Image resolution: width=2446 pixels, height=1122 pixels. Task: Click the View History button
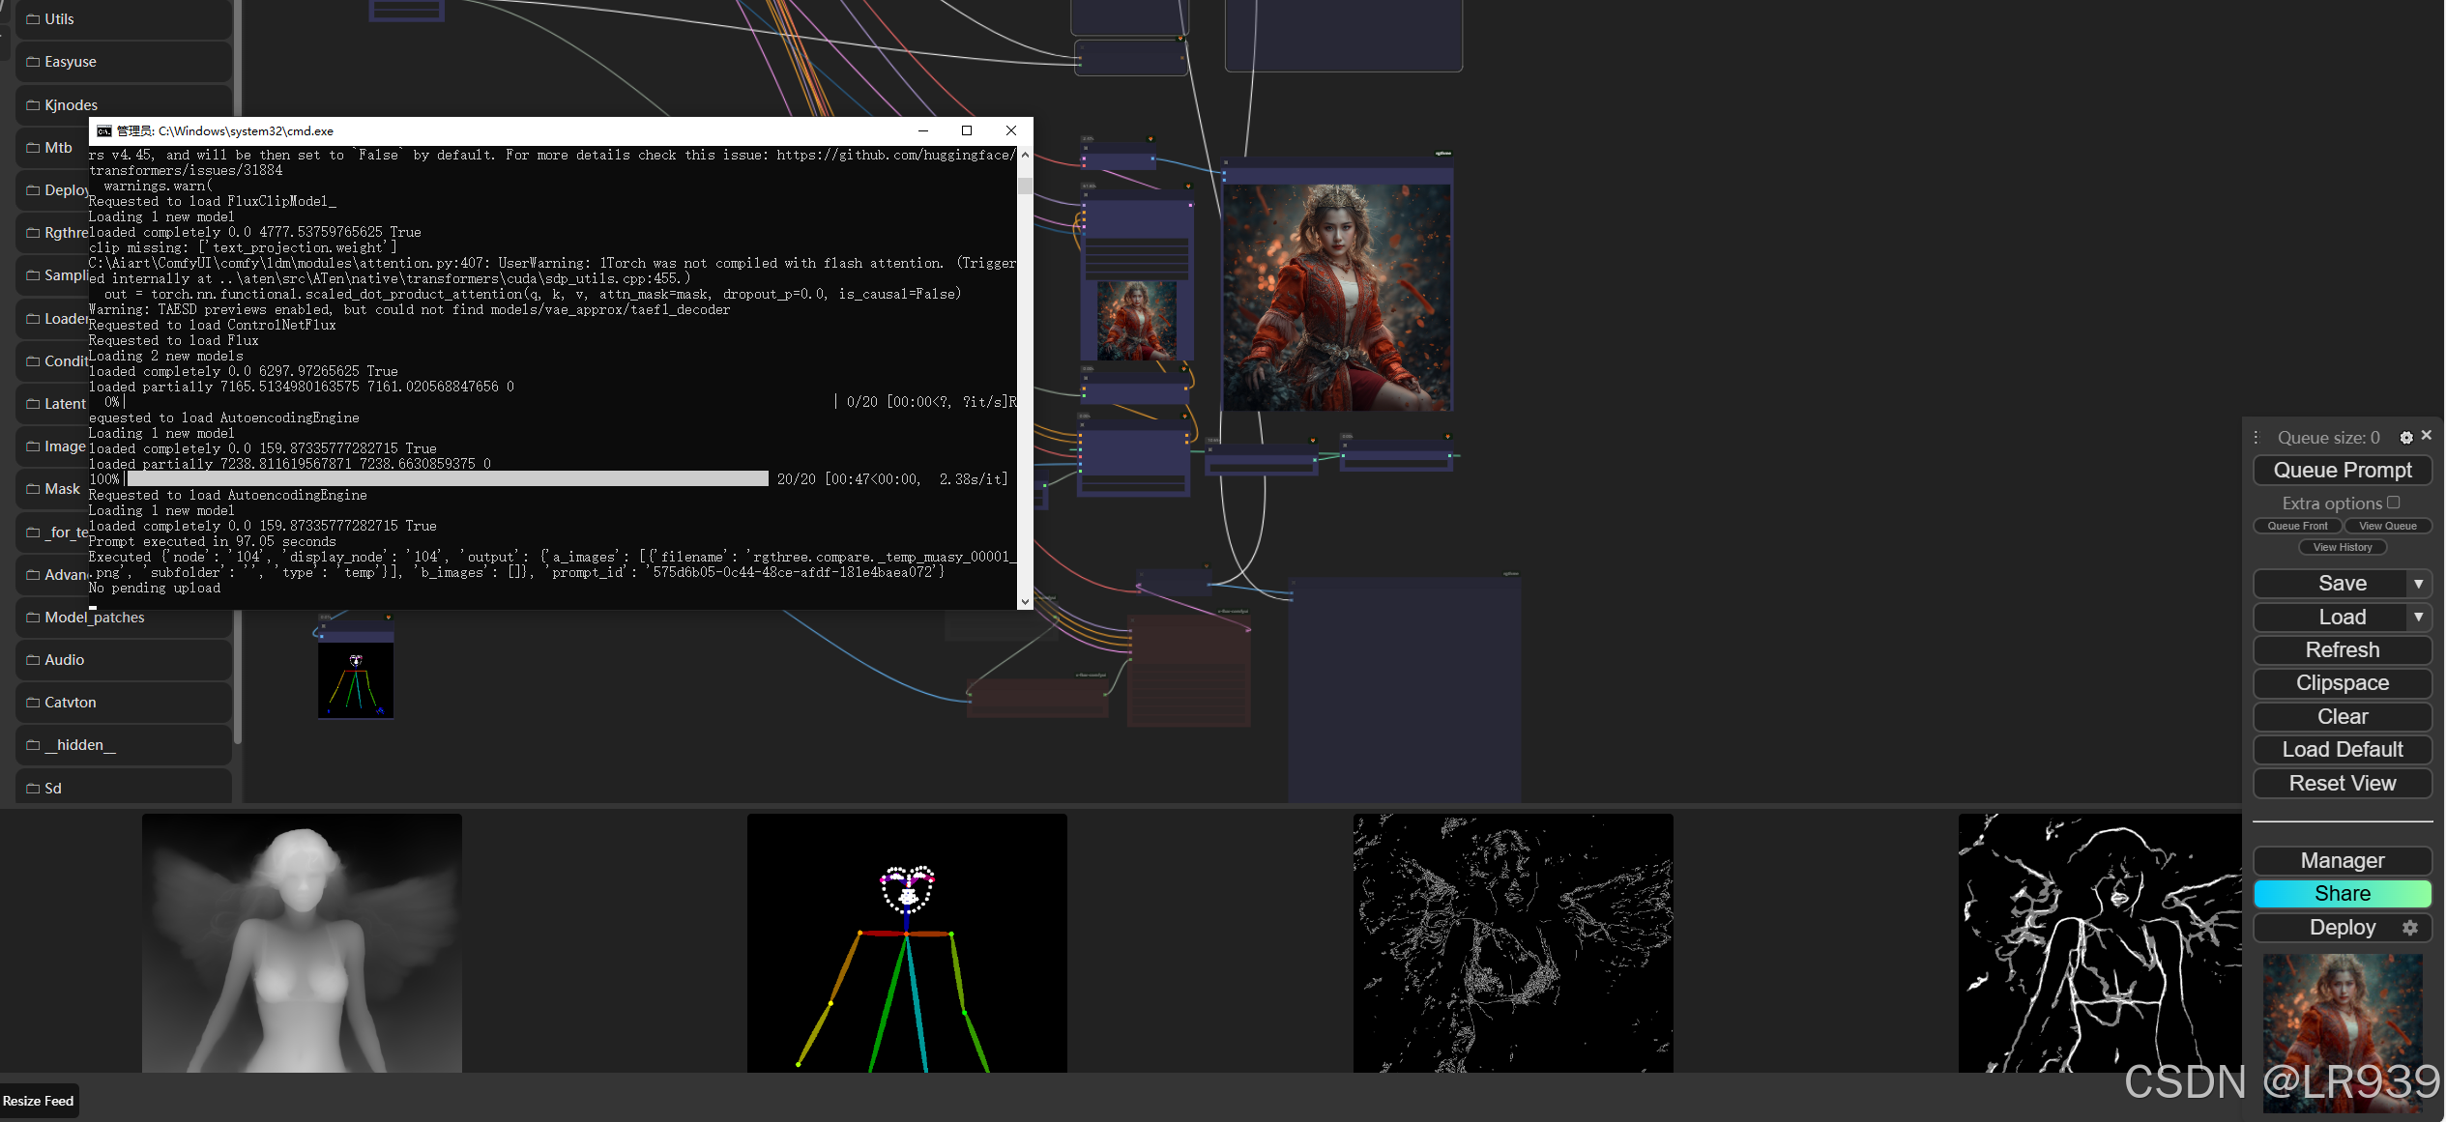(2342, 547)
